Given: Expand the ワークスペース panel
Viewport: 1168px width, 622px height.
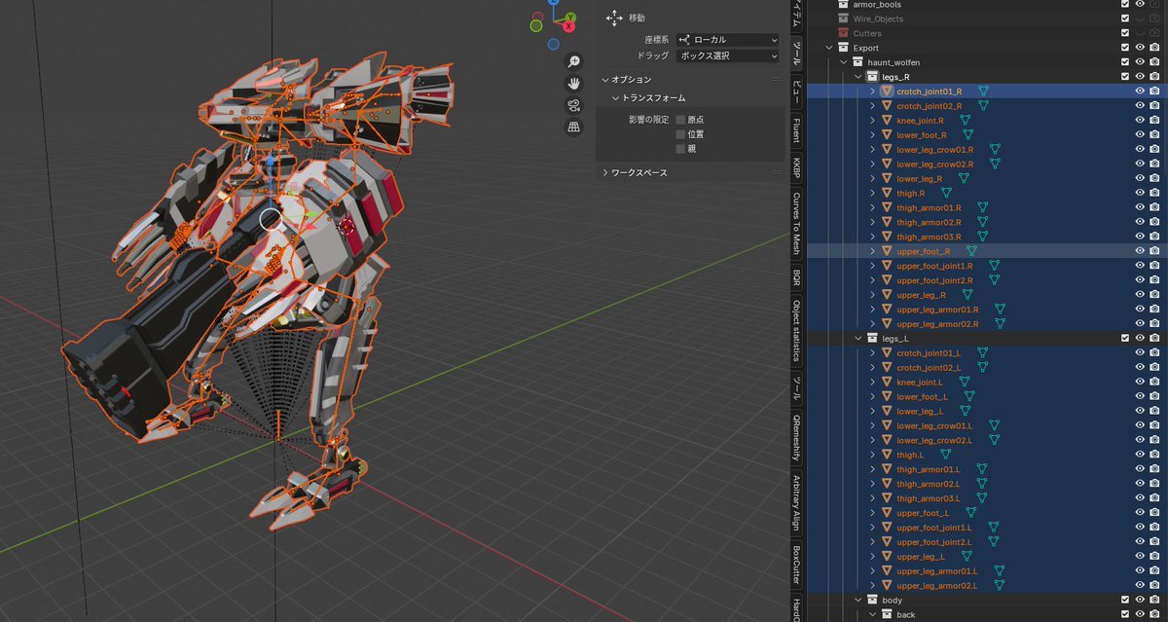Looking at the screenshot, I should pyautogui.click(x=604, y=172).
